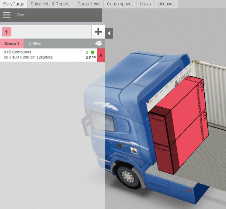Click the 2 pcs quantity value
Viewport: 226px width, 209px height.
91,57
